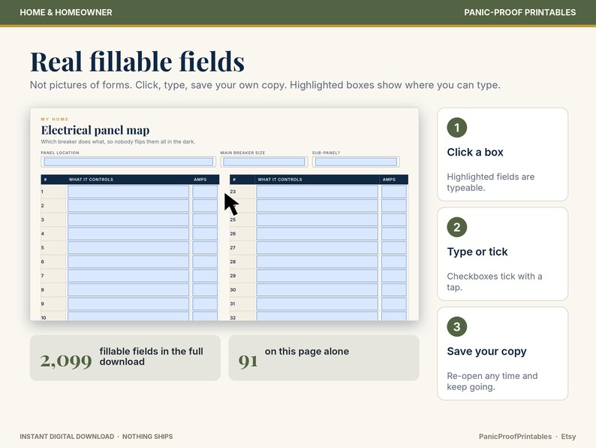
Task: Click breaker 26 Amps field
Action: pos(394,234)
